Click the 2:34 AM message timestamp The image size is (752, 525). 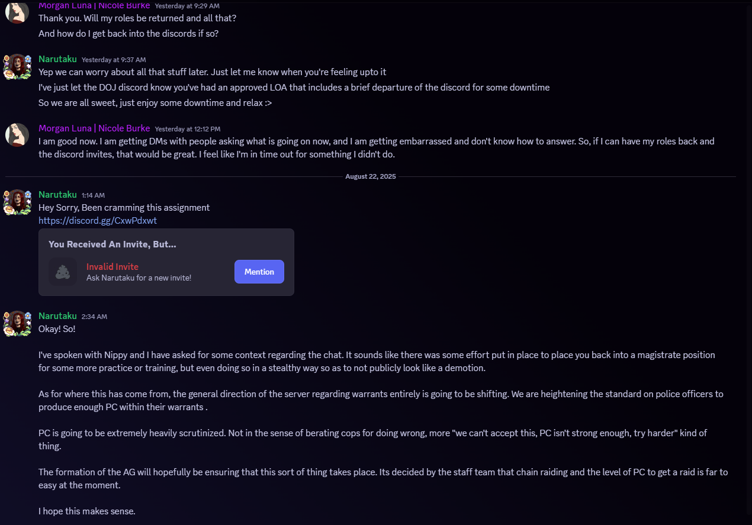(94, 317)
